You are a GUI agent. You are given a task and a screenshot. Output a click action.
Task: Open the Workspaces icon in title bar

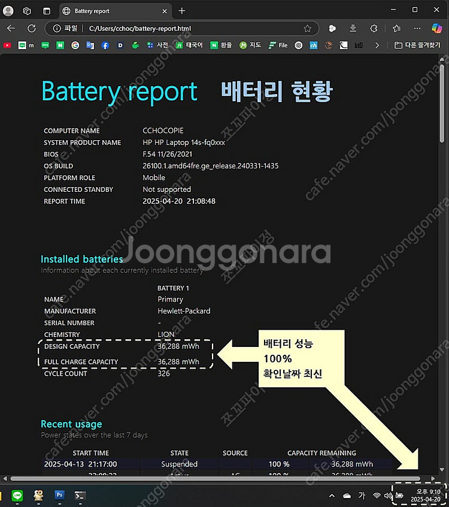coord(27,11)
